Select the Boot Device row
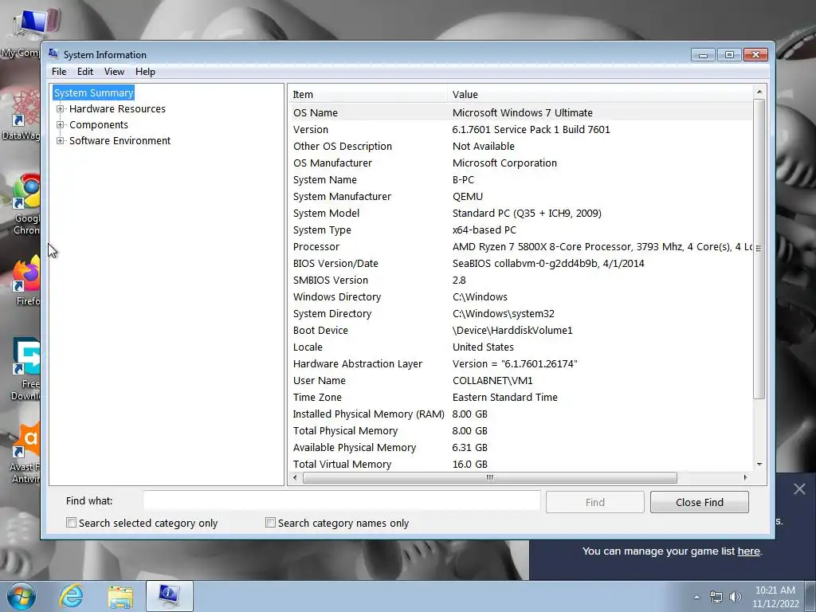This screenshot has width=816, height=612. pos(520,330)
